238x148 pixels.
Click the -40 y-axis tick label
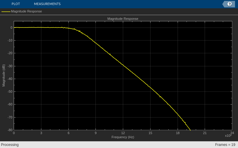pos(10,79)
